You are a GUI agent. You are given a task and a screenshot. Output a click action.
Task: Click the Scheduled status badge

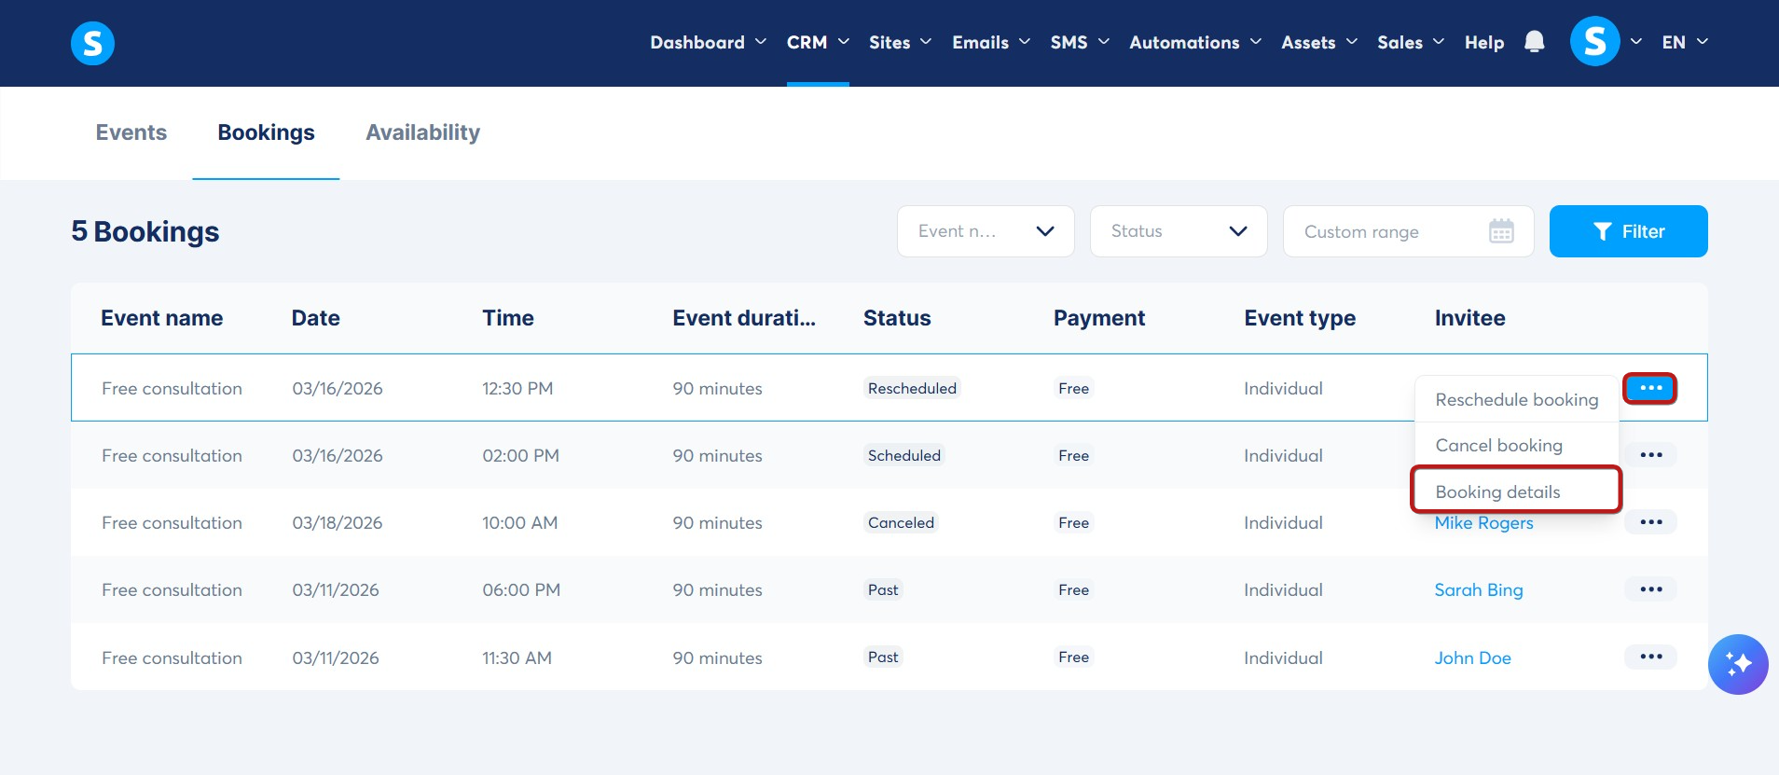(x=904, y=455)
